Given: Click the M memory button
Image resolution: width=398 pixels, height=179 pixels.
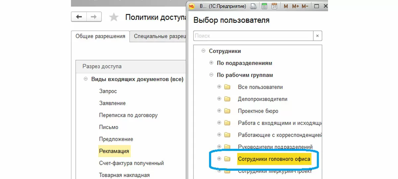Looking at the screenshot, I should click(286, 6).
